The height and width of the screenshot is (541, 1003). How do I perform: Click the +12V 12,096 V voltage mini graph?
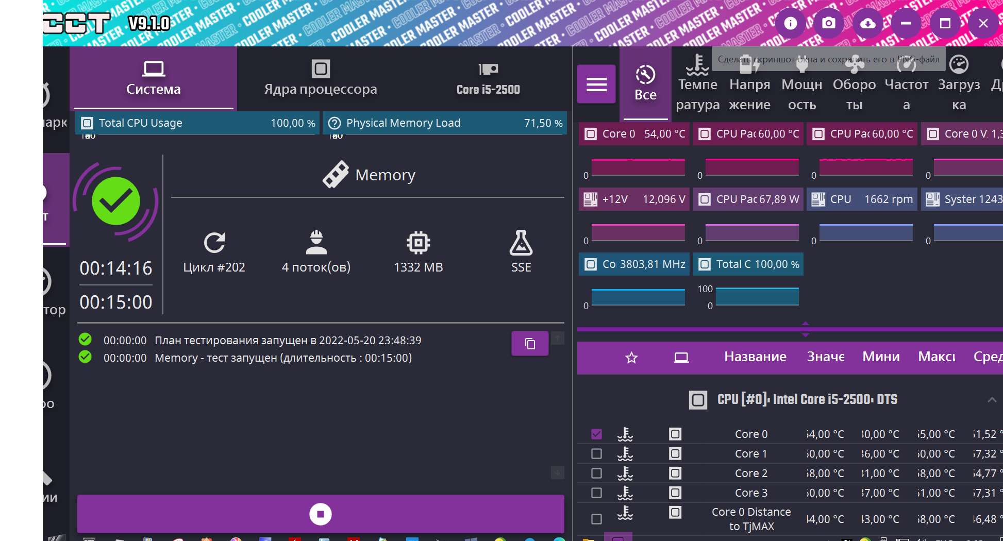[x=638, y=233]
